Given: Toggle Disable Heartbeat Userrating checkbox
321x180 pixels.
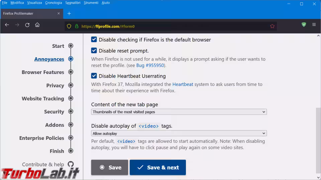Looking at the screenshot, I should coord(94,76).
